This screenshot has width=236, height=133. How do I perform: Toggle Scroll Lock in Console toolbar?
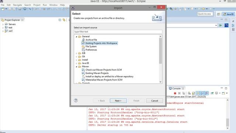click(x=194, y=93)
